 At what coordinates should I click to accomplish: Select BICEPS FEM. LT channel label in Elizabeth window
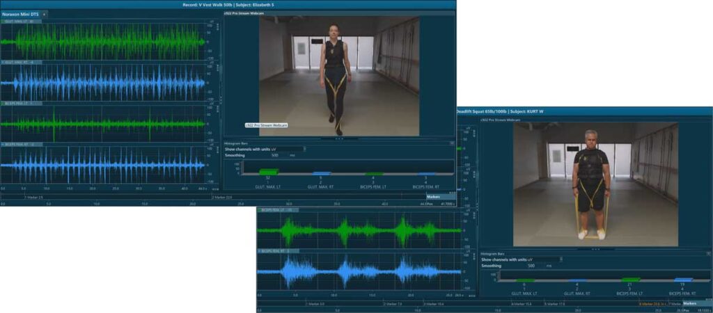tap(21, 103)
